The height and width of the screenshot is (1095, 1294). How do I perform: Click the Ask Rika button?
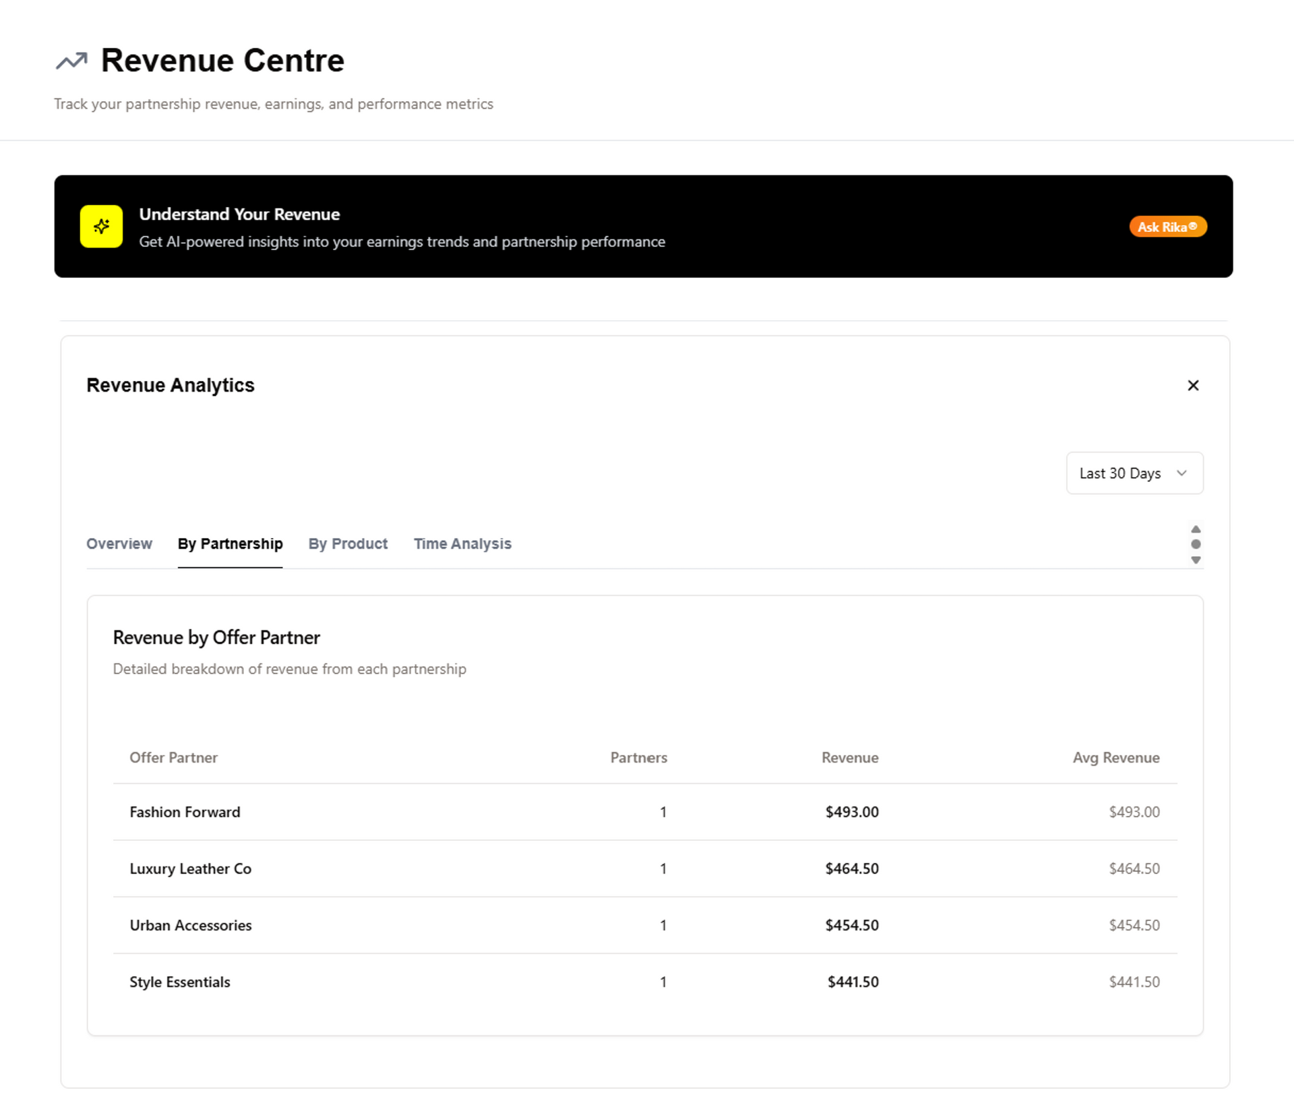(1167, 227)
